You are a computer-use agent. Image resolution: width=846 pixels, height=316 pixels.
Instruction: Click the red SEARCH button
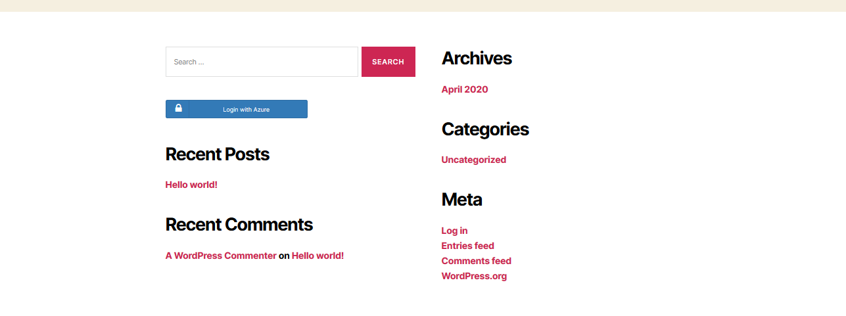(x=388, y=62)
